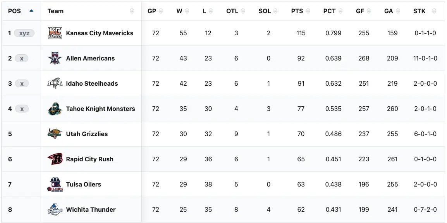Click the Allen Americans star logo
This screenshot has height=223, width=447.
click(55, 59)
